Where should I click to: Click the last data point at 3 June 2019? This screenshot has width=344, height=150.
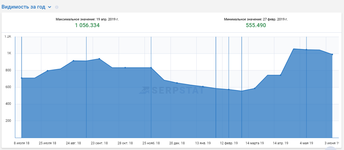coord(332,54)
